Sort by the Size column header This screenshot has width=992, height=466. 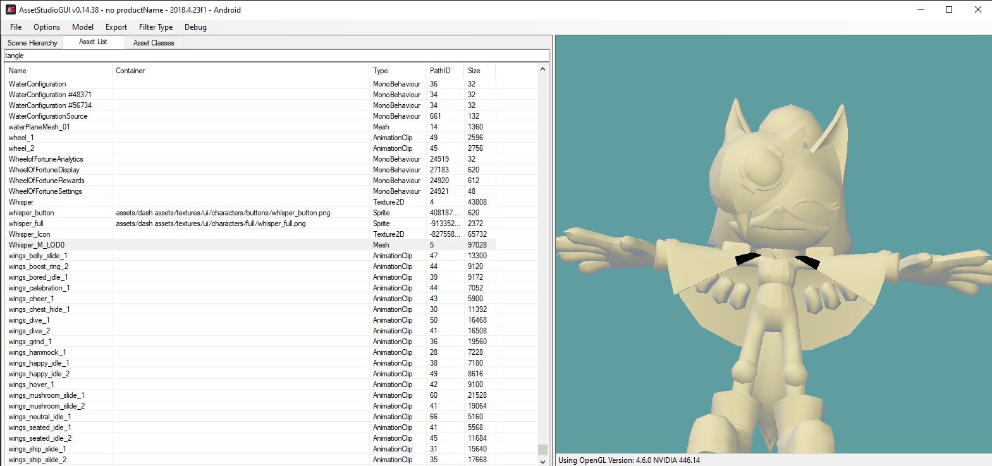479,71
